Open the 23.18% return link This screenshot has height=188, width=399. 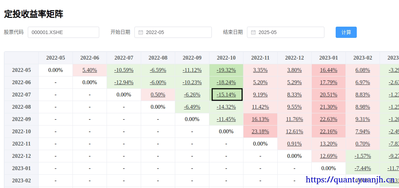pos(260,132)
